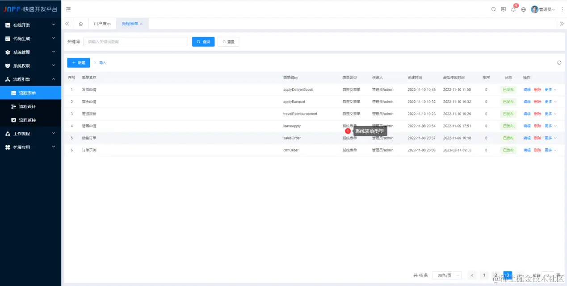Delete the 发货申请 form
Screen dimensions: 567x286
(538, 90)
